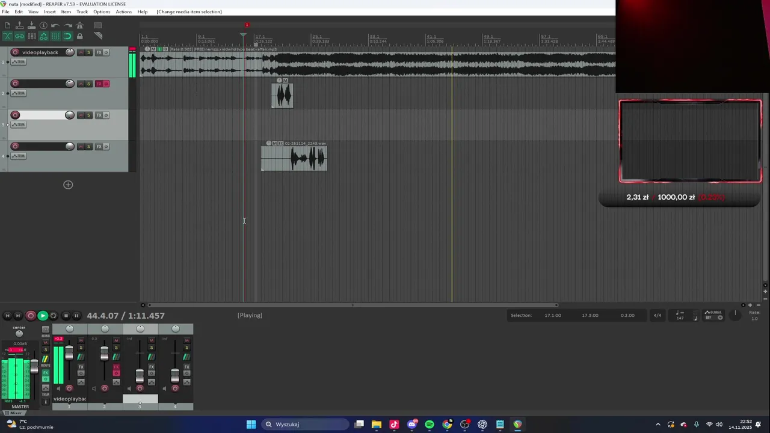Open the TRIM envelope button of track 3
The width and height of the screenshot is (770, 433).
point(18,124)
